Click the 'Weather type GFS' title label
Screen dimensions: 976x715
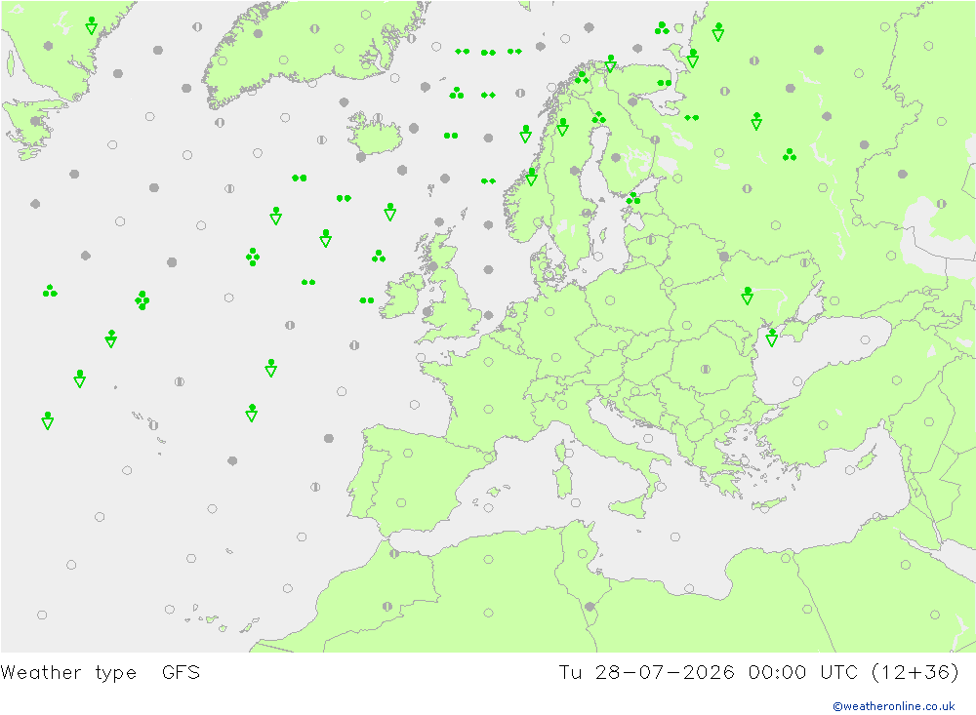101,673
